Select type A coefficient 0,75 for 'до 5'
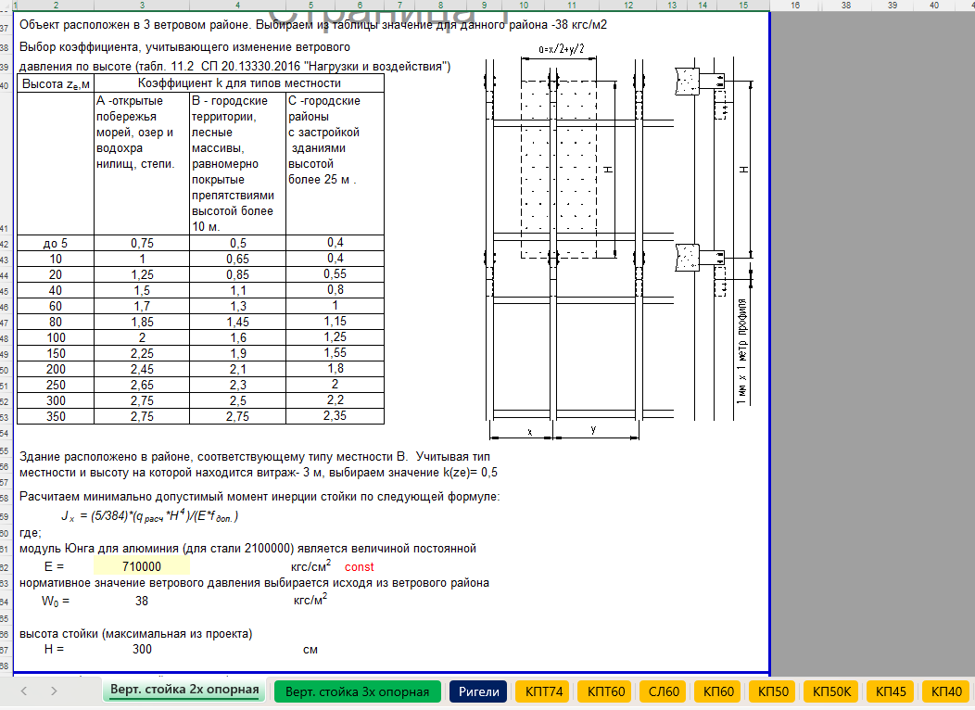Screen dimensions: 975x710 pyautogui.click(x=142, y=243)
